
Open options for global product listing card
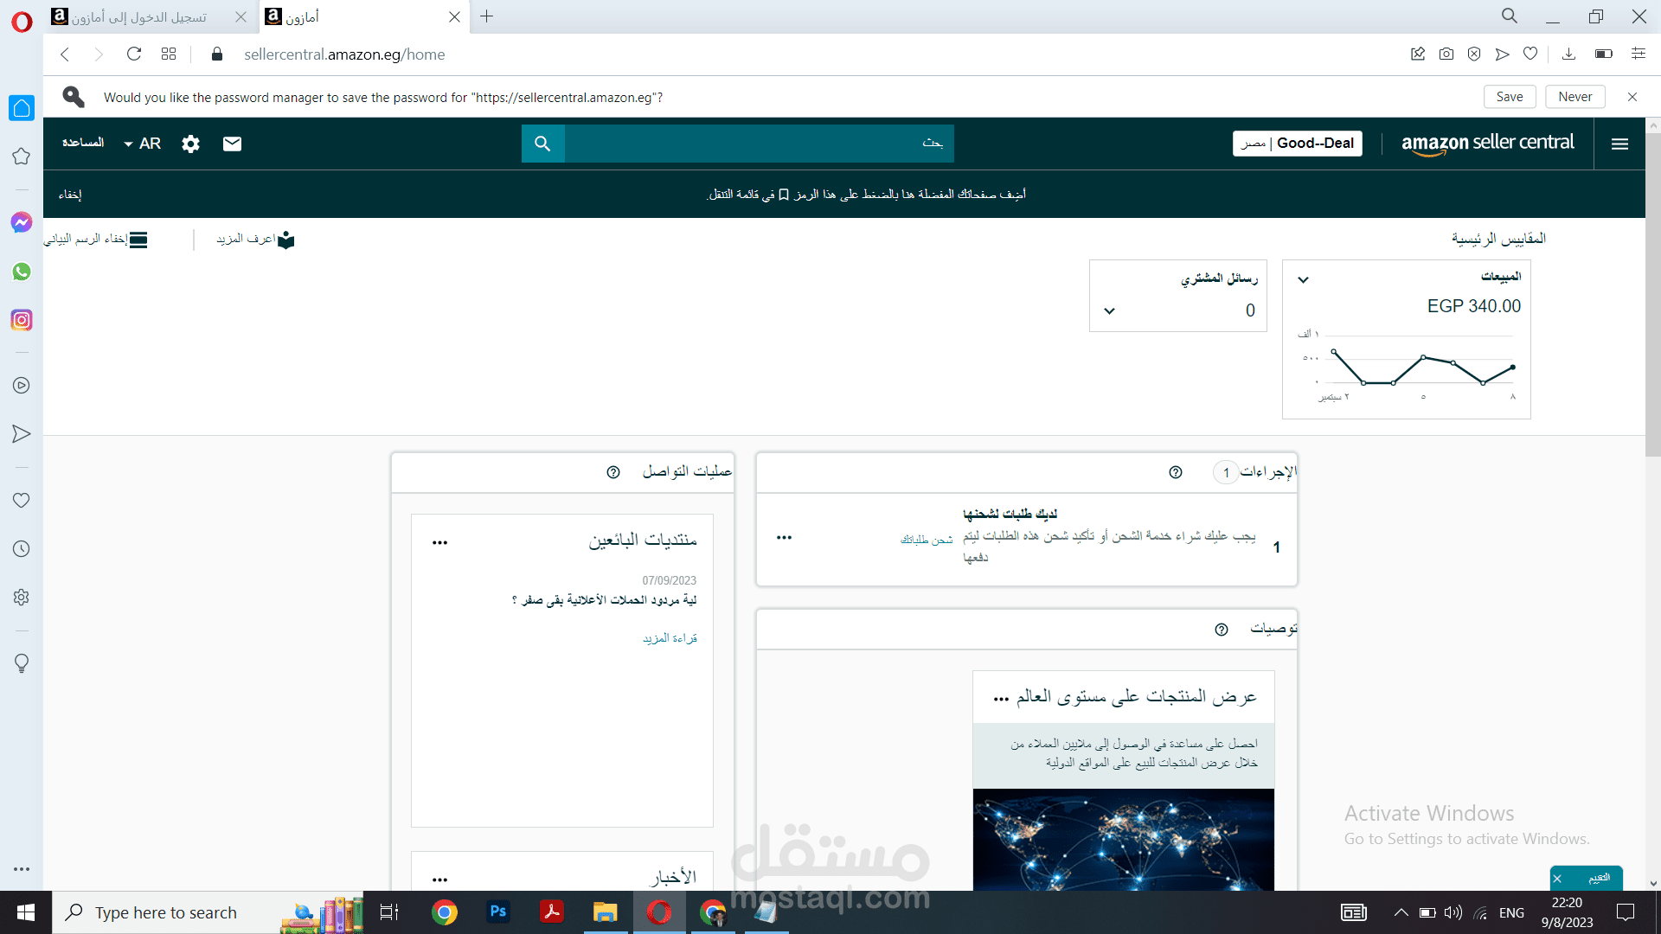pyautogui.click(x=1001, y=699)
